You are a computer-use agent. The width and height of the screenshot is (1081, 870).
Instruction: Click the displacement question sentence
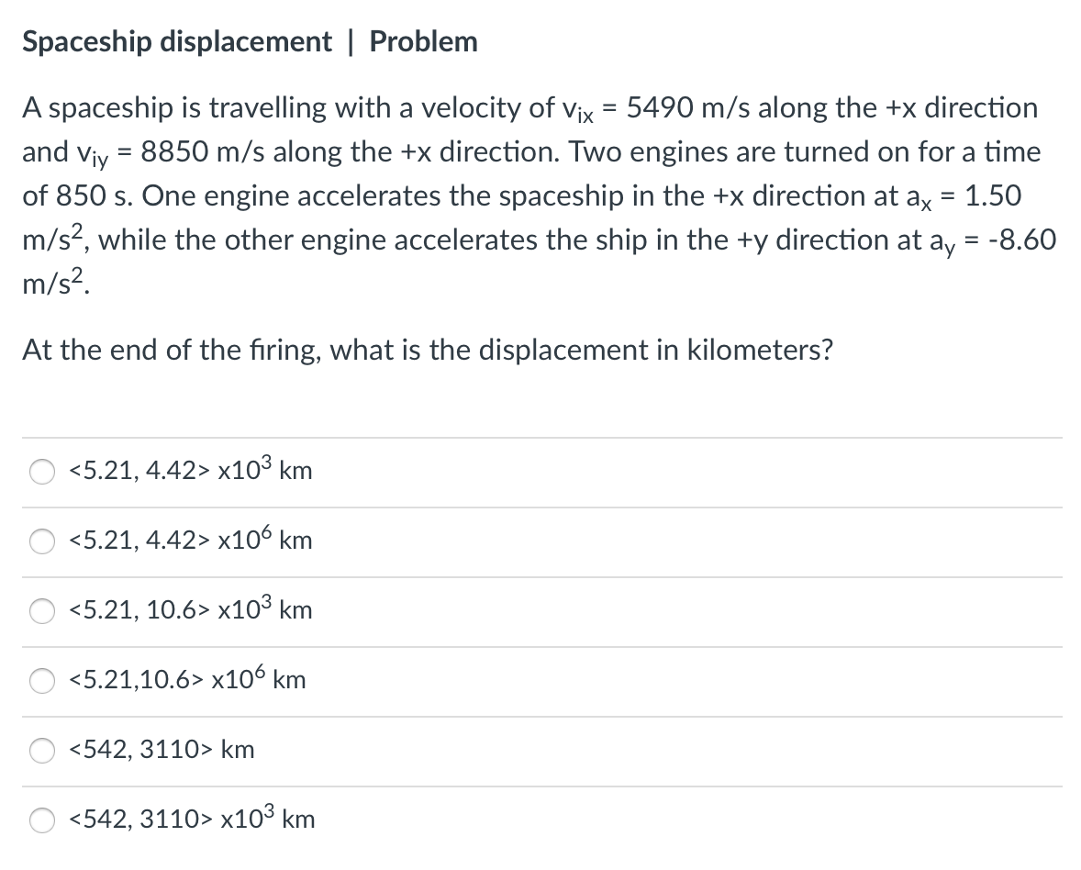coord(428,350)
